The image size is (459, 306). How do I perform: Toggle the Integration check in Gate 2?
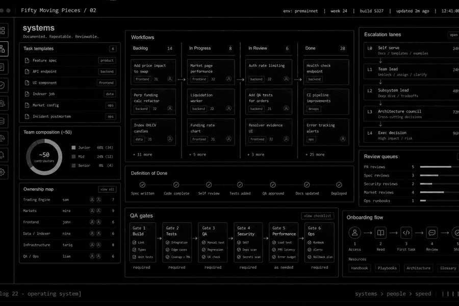pyautogui.click(x=167, y=242)
